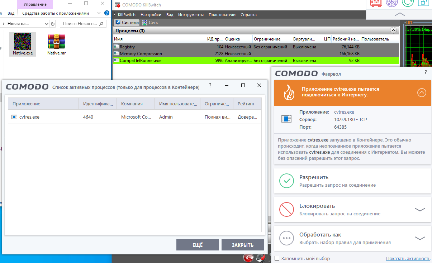This screenshot has width=432, height=263.
Task: Click the COMODO KillSwitch title icon
Action: coord(117,5)
